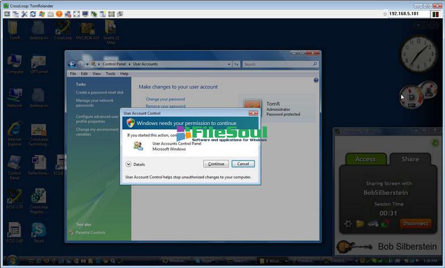Viewport: 445px width, 268px height.
Task: Click the refresh arrows icon in CrossLoop toolbar
Action: point(33,14)
